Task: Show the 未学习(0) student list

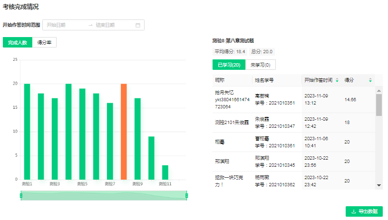Action: [260, 65]
